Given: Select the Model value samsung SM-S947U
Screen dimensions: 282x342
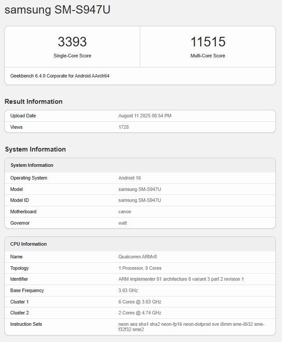Looking at the screenshot, I should click(139, 189).
